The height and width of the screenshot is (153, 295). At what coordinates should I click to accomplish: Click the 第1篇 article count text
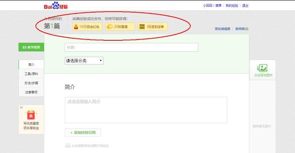52,26
